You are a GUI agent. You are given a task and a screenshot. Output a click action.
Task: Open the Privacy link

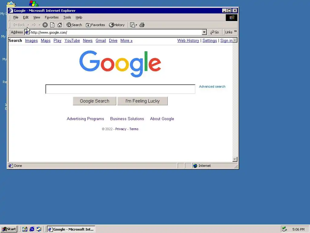[121, 129]
